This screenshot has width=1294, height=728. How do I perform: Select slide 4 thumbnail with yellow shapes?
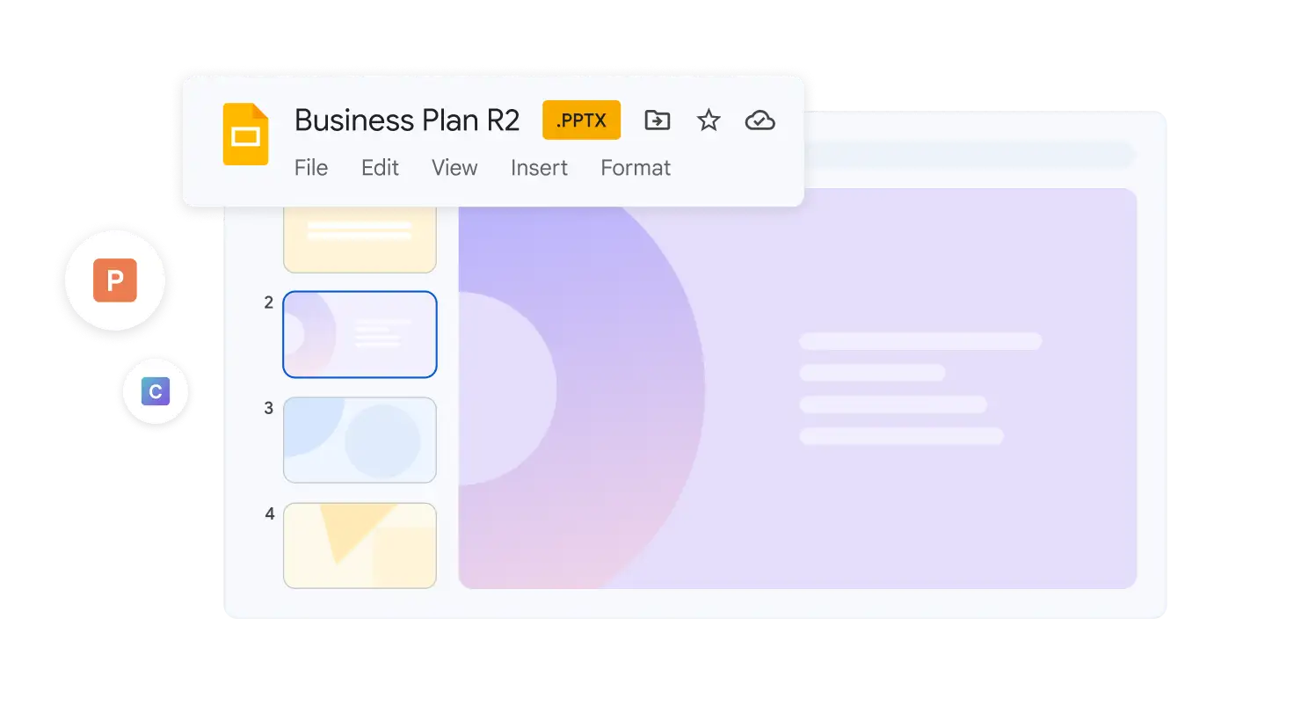(360, 545)
